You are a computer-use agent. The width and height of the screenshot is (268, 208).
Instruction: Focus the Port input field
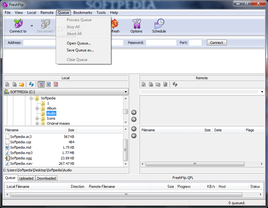(x=195, y=43)
